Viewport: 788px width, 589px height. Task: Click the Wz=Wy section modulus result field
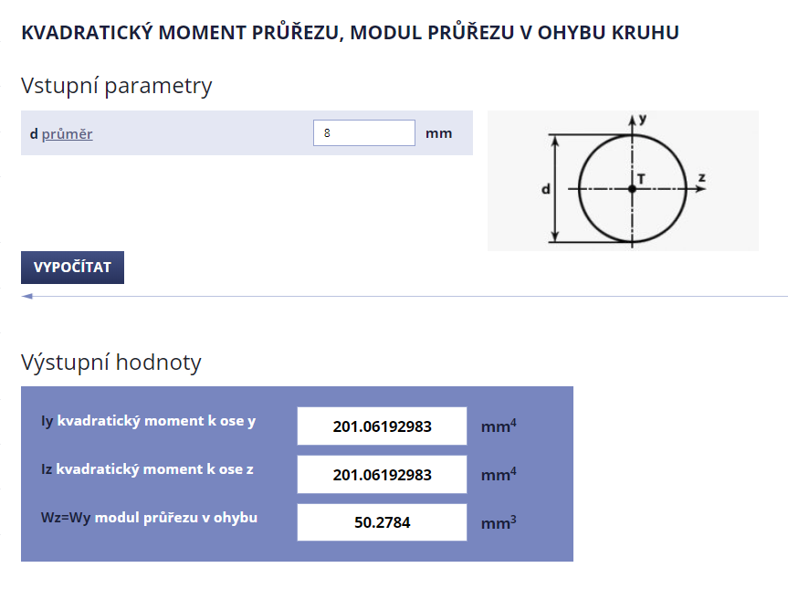[x=382, y=523]
